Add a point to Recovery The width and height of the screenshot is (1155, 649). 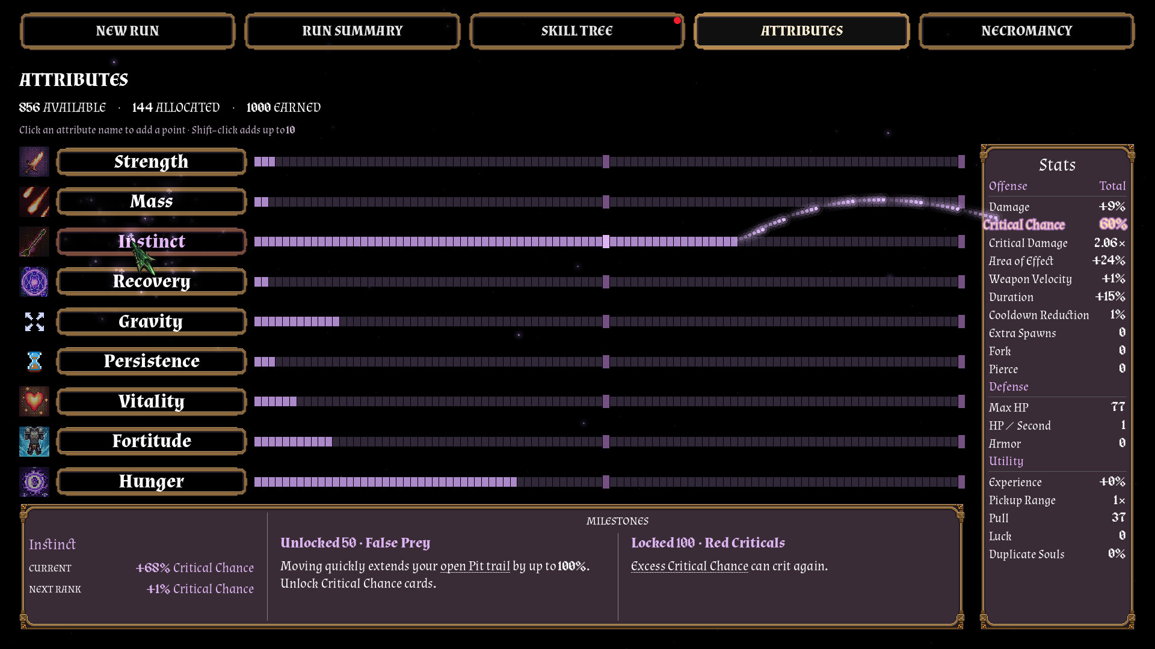[152, 282]
